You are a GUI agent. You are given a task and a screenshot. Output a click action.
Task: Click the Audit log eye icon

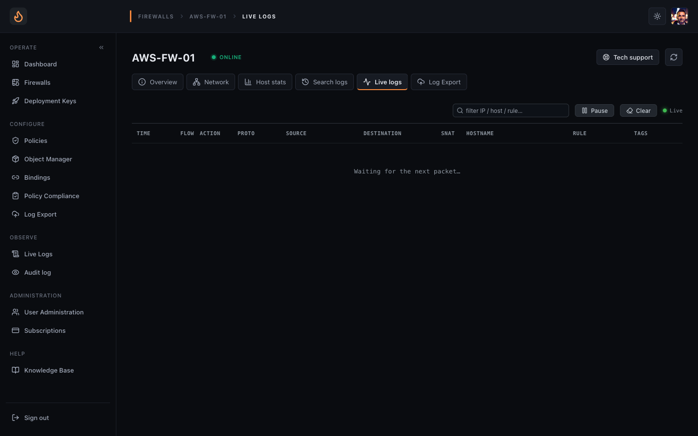[x=16, y=272]
